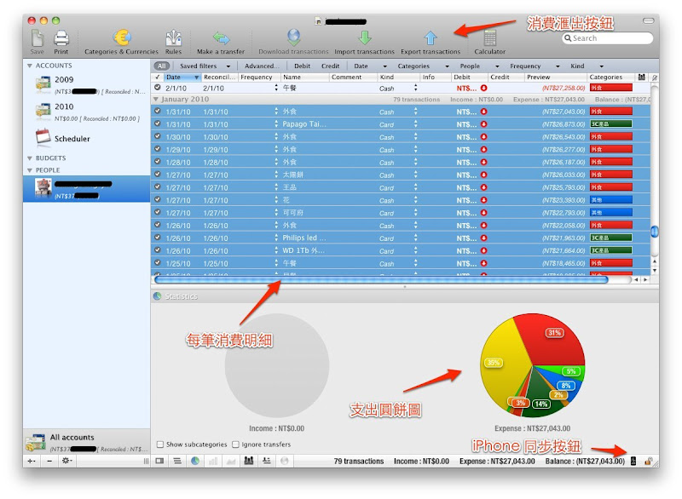Toggle reconciled check on Papago Tai row

(158, 123)
